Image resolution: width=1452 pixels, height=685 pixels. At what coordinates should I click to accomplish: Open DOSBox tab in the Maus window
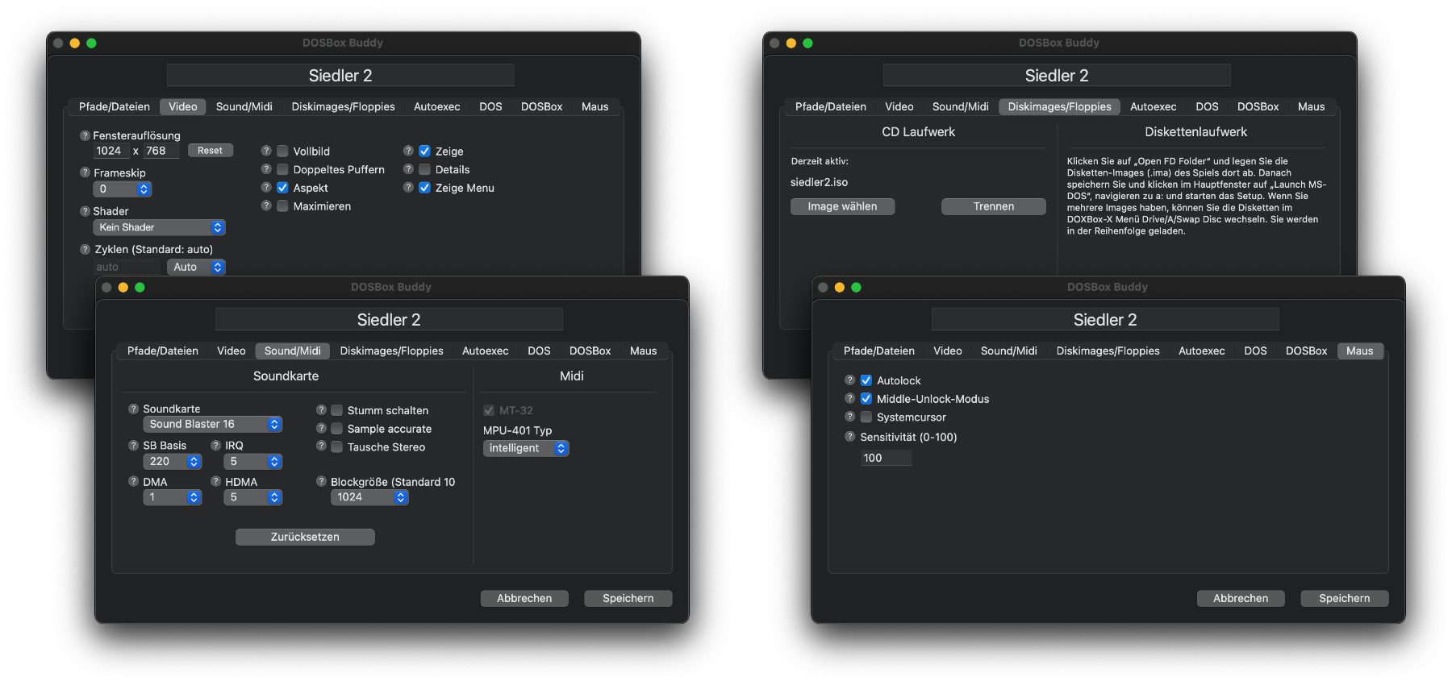(x=1306, y=351)
